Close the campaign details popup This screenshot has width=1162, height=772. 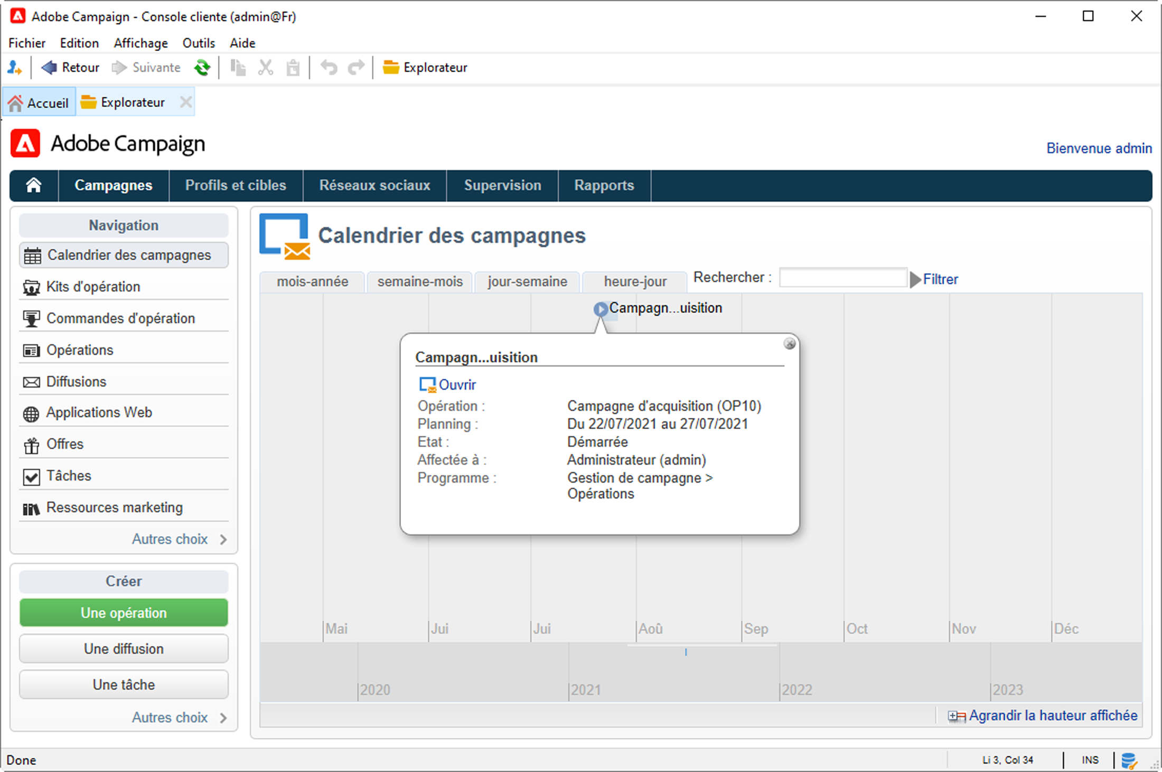789,344
